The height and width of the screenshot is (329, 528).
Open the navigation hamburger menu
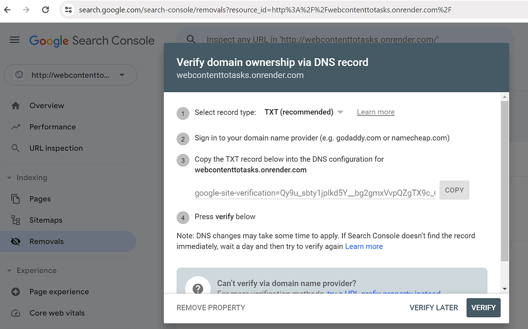14,40
